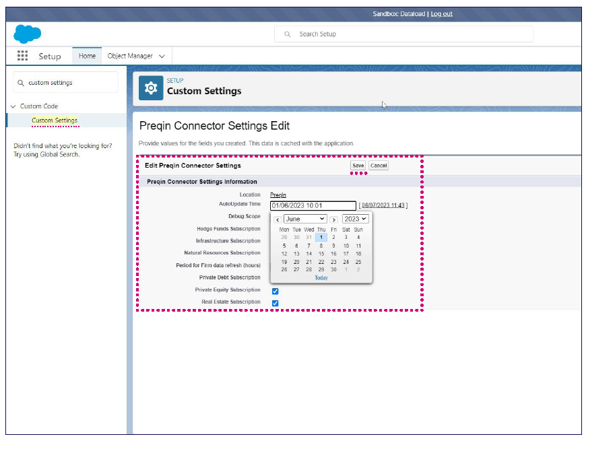The image size is (615, 449).
Task: Click the Today link in calendar
Action: point(321,278)
